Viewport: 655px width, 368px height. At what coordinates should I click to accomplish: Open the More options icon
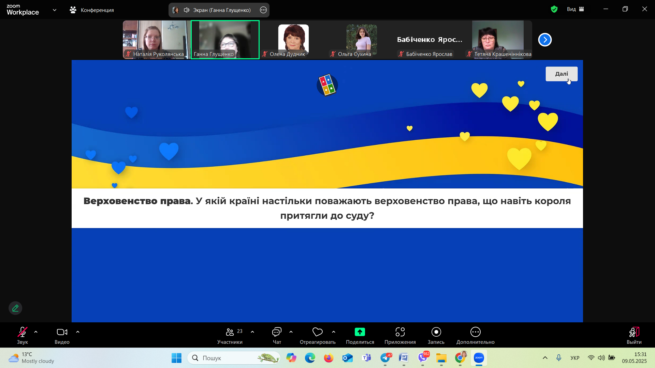click(475, 332)
